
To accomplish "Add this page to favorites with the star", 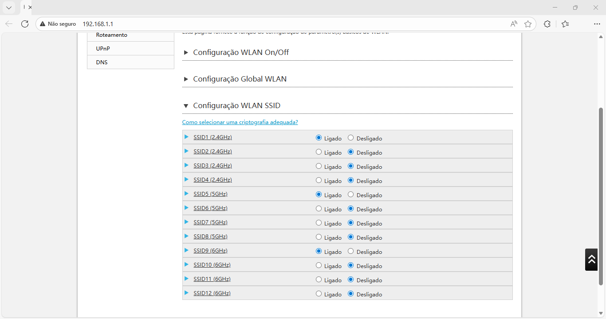I will (528, 24).
